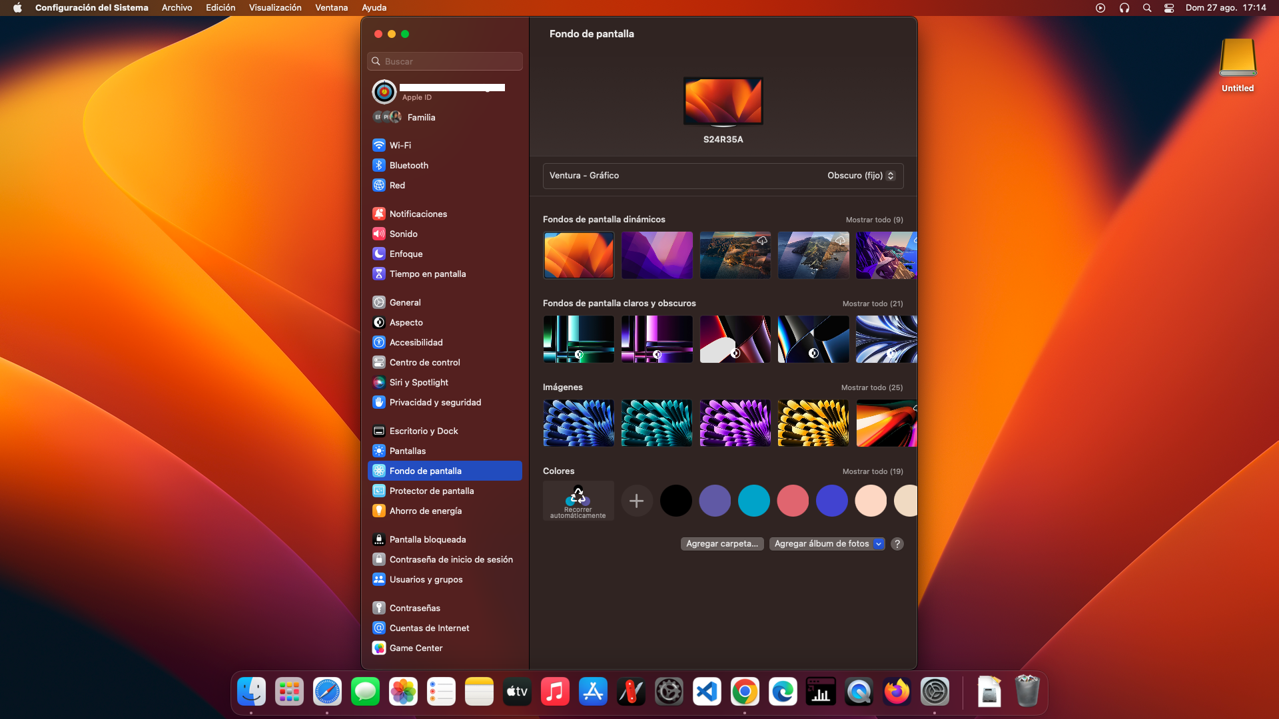Open the Ventana menu

click(x=331, y=8)
